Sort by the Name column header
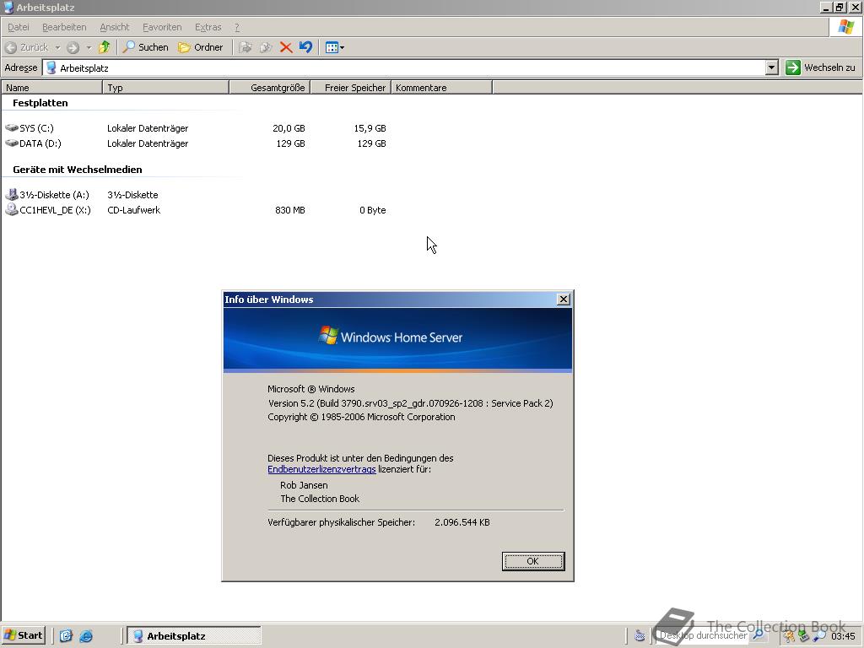Image resolution: width=864 pixels, height=648 pixels. (51, 88)
